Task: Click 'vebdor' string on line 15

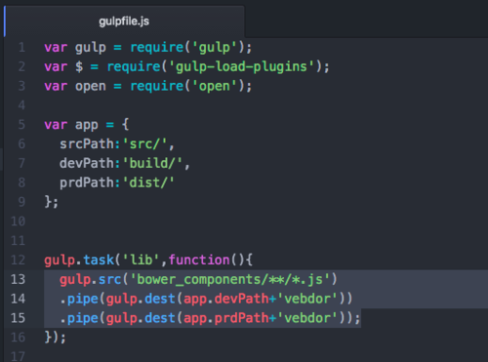Action: coord(307,318)
